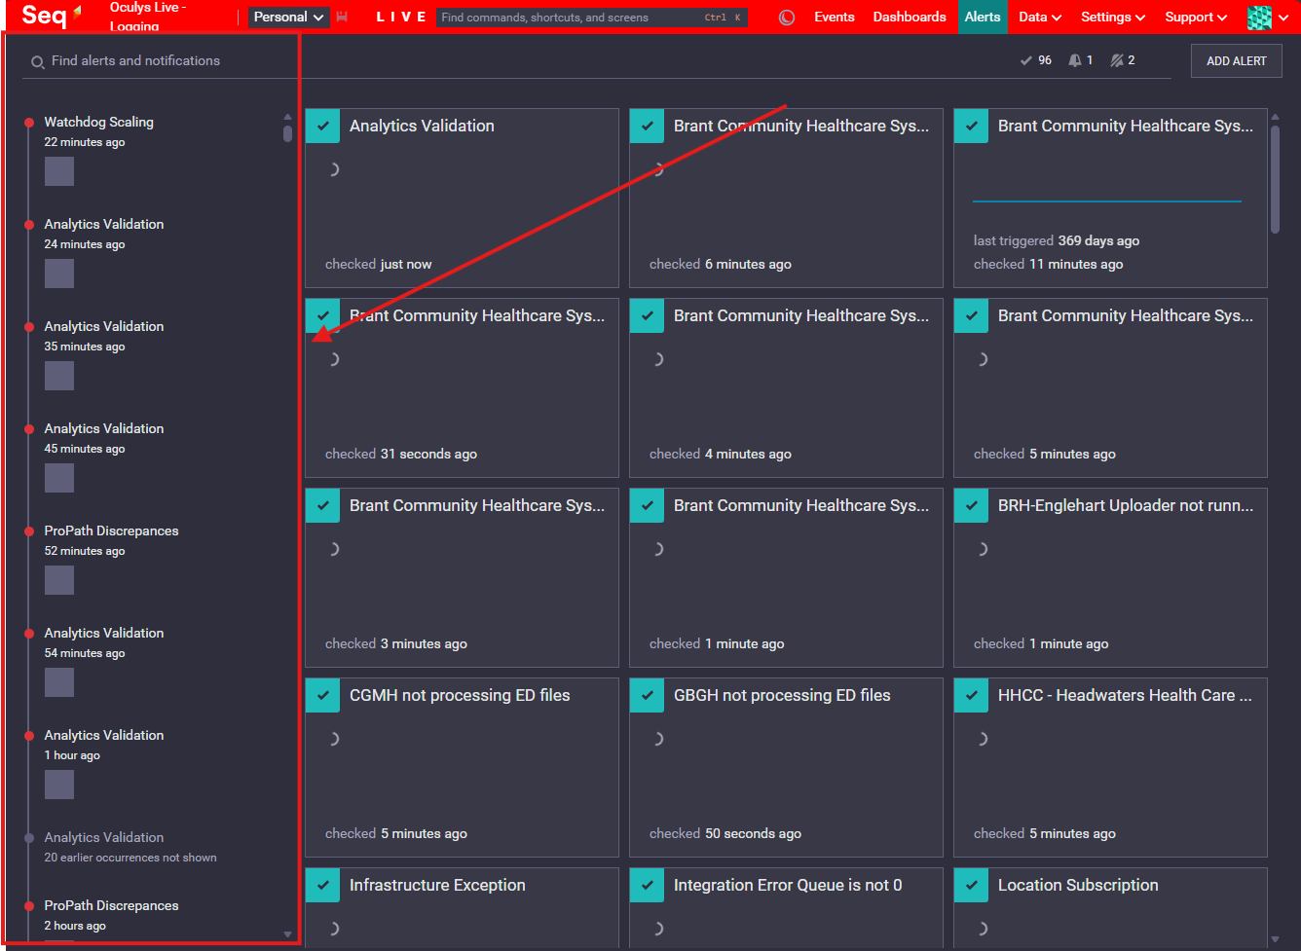
Task: Filter by the 1 triggered alerts bell
Action: tap(1080, 60)
